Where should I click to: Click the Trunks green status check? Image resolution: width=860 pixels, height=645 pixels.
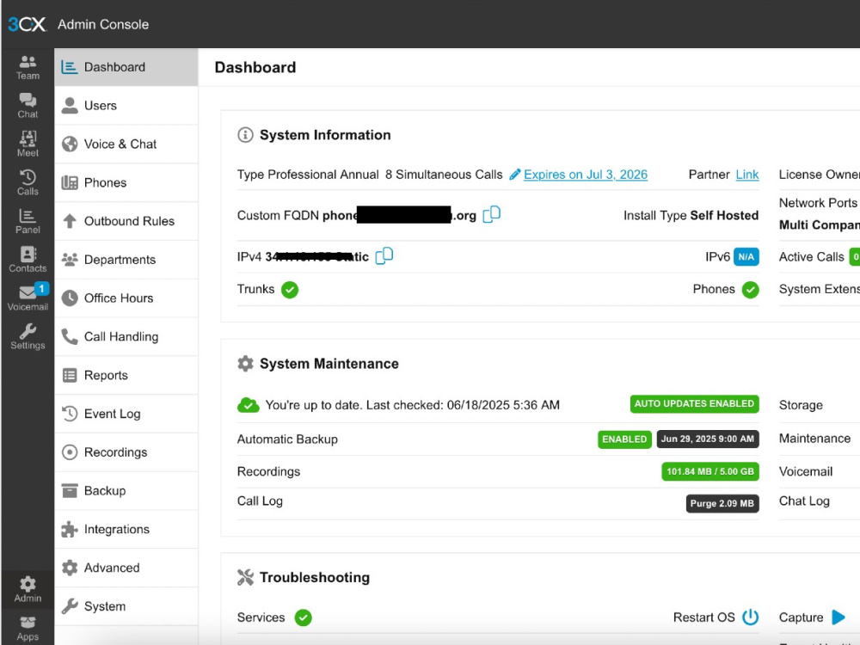290,290
